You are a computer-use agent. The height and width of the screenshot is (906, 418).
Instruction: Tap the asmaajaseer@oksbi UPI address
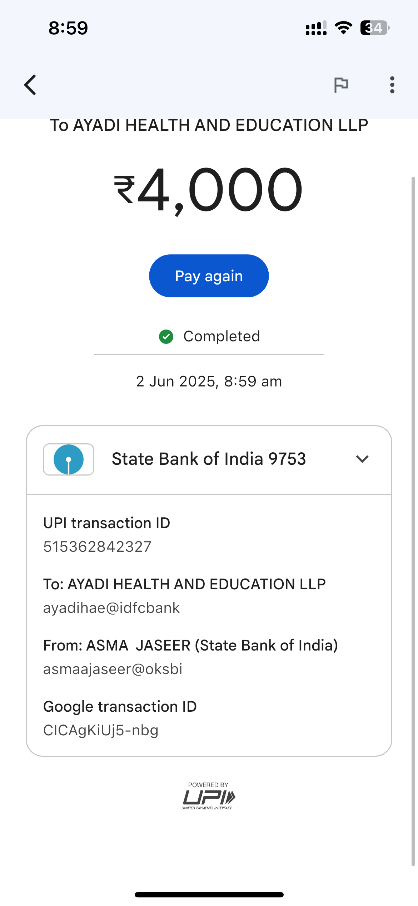(x=113, y=669)
